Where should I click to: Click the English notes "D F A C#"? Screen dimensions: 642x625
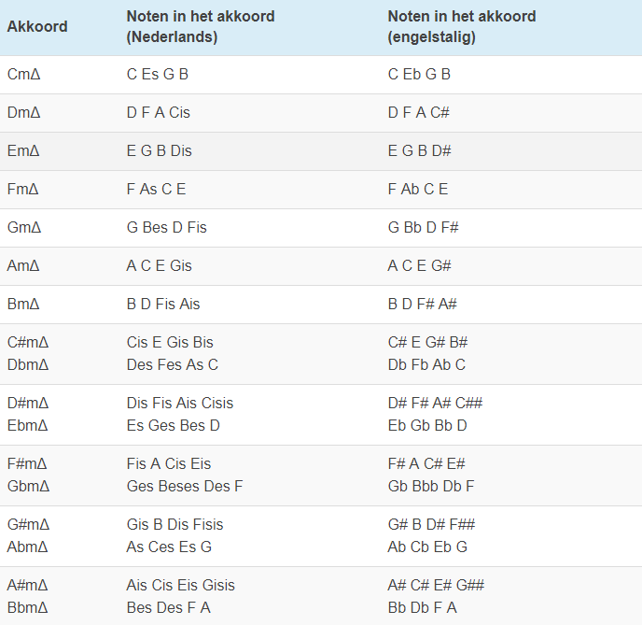click(x=420, y=113)
